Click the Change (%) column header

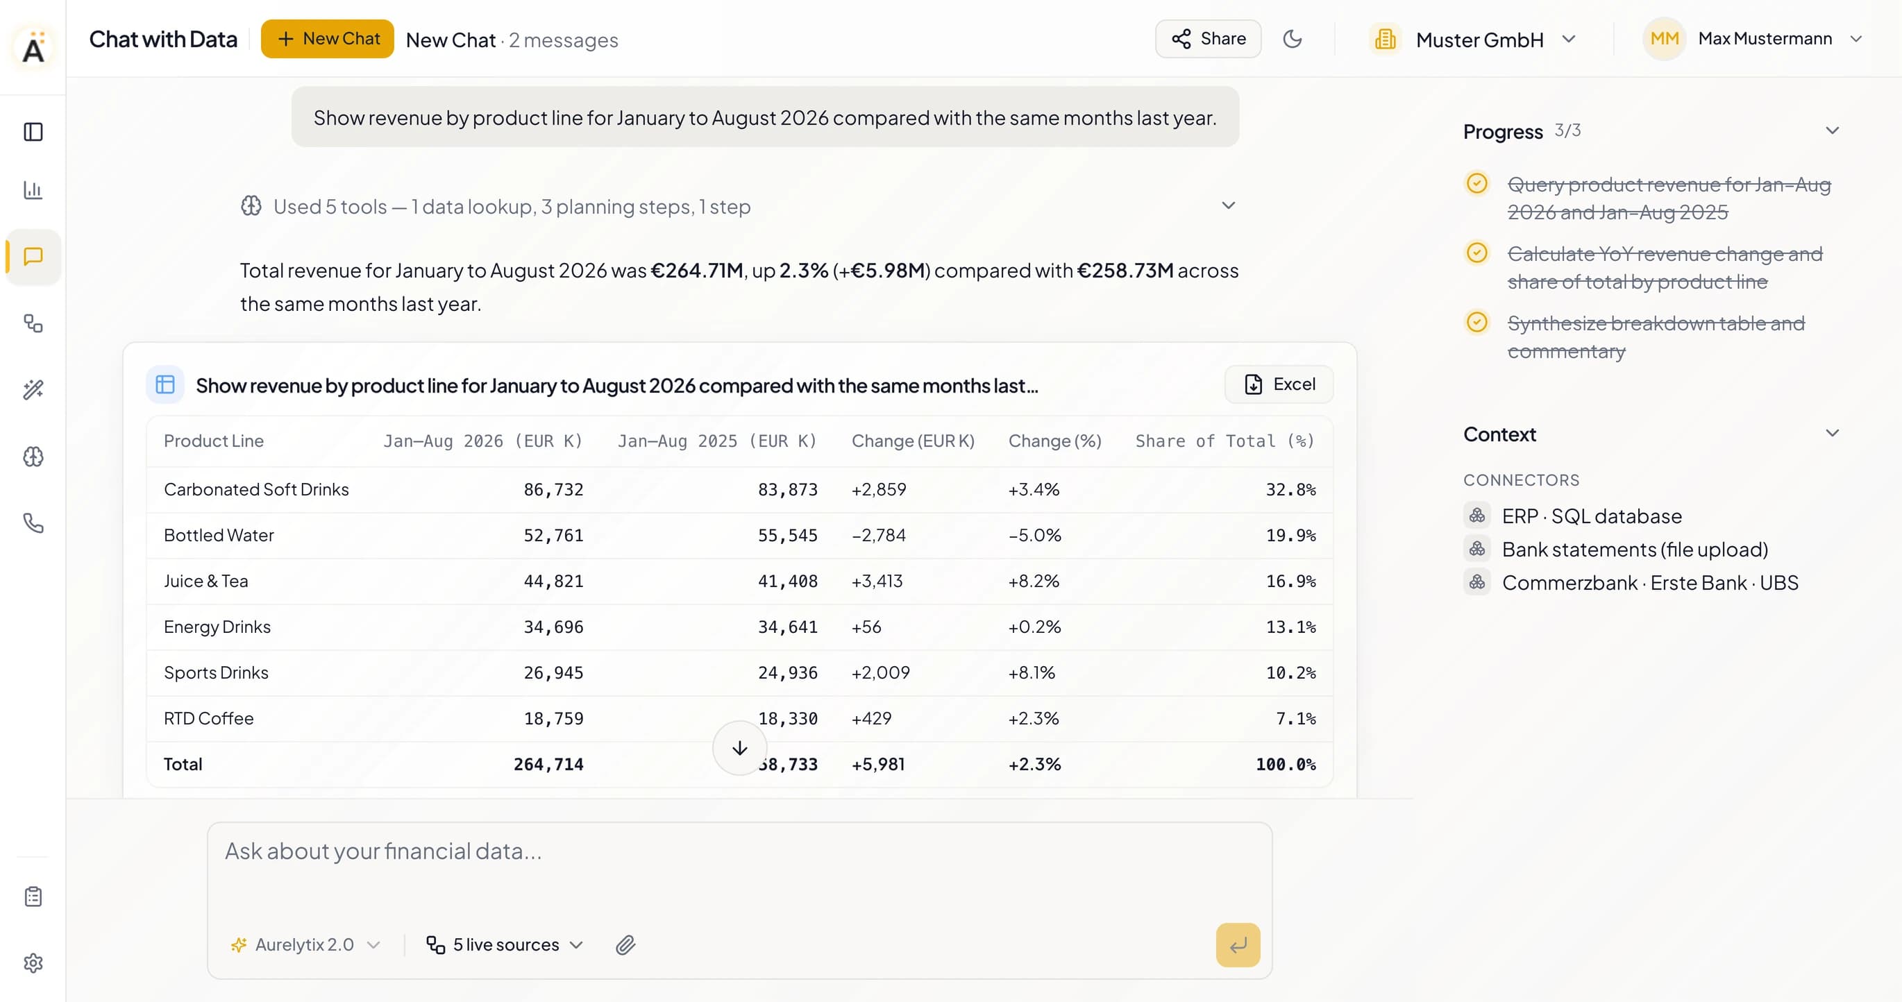click(1054, 441)
